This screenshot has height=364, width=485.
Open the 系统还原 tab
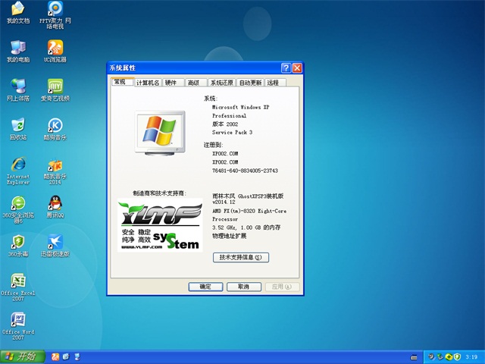(x=221, y=83)
